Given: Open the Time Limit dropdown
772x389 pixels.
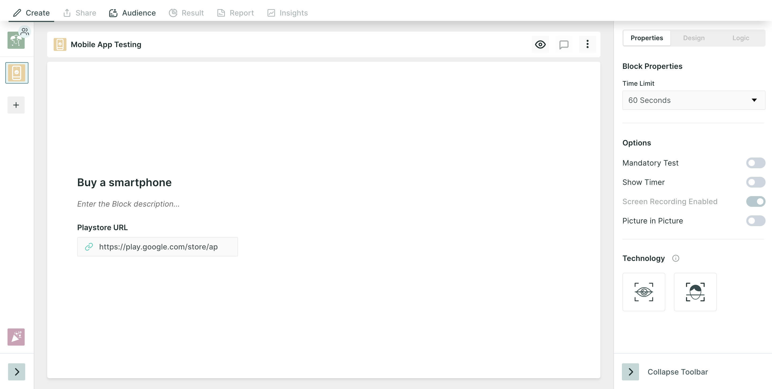Looking at the screenshot, I should 693,100.
